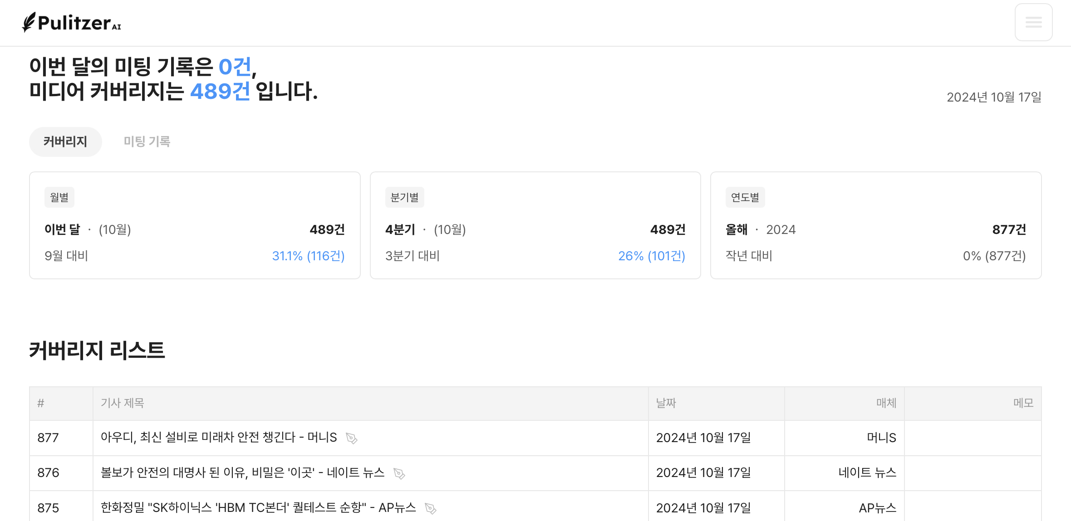The image size is (1071, 521).
Task: Click pen icon beside 볼보 article title
Action: tap(399, 473)
